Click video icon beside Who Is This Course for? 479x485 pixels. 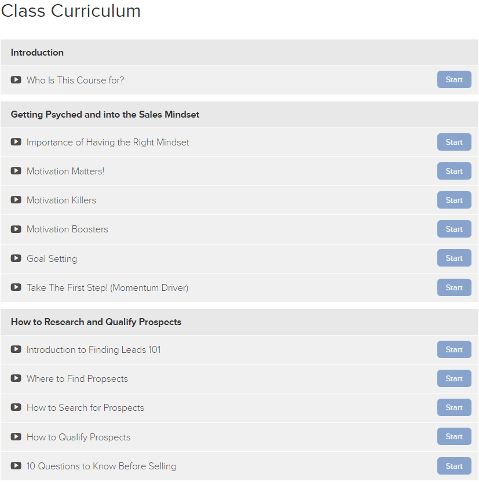[x=16, y=80]
